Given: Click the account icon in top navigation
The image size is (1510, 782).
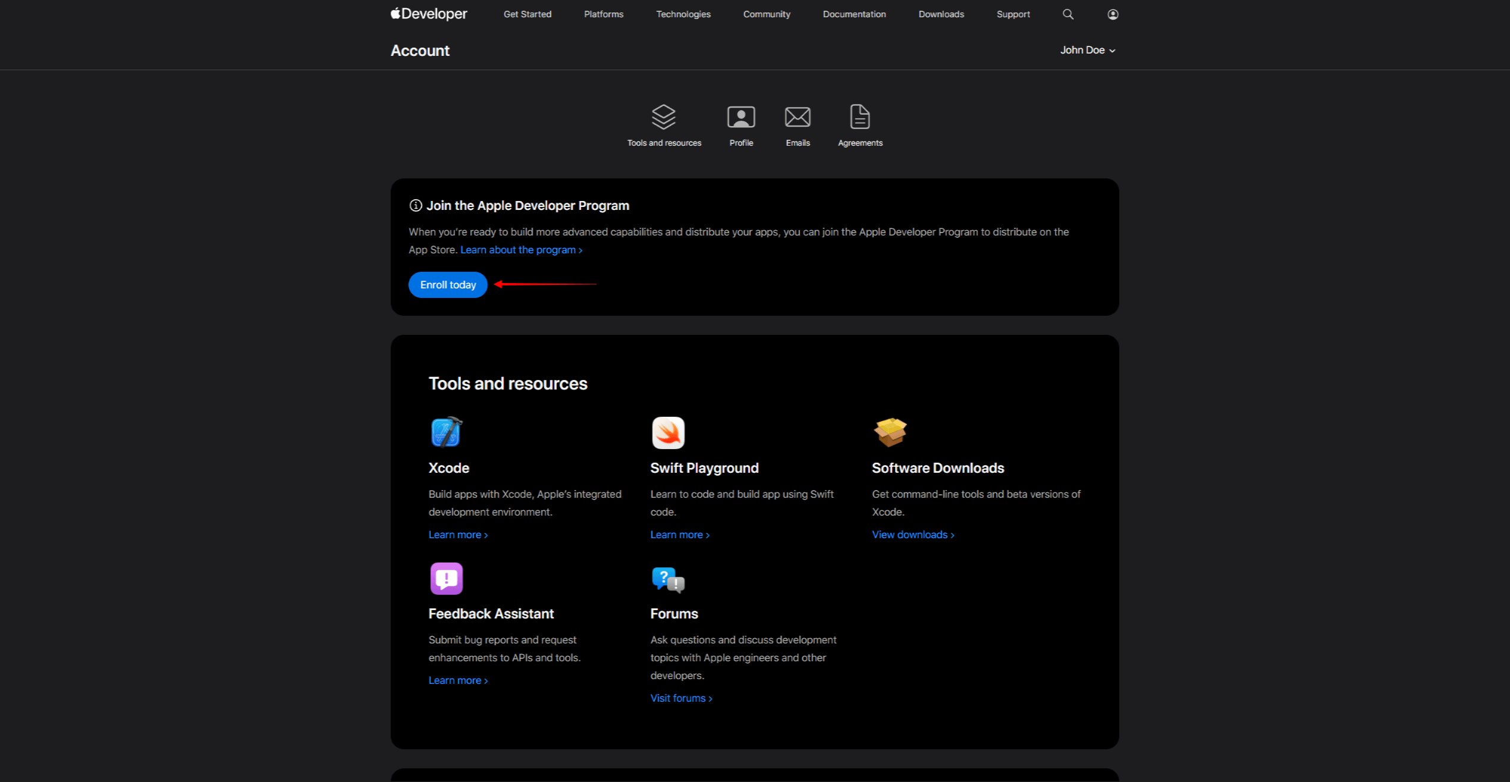Looking at the screenshot, I should 1113,14.
